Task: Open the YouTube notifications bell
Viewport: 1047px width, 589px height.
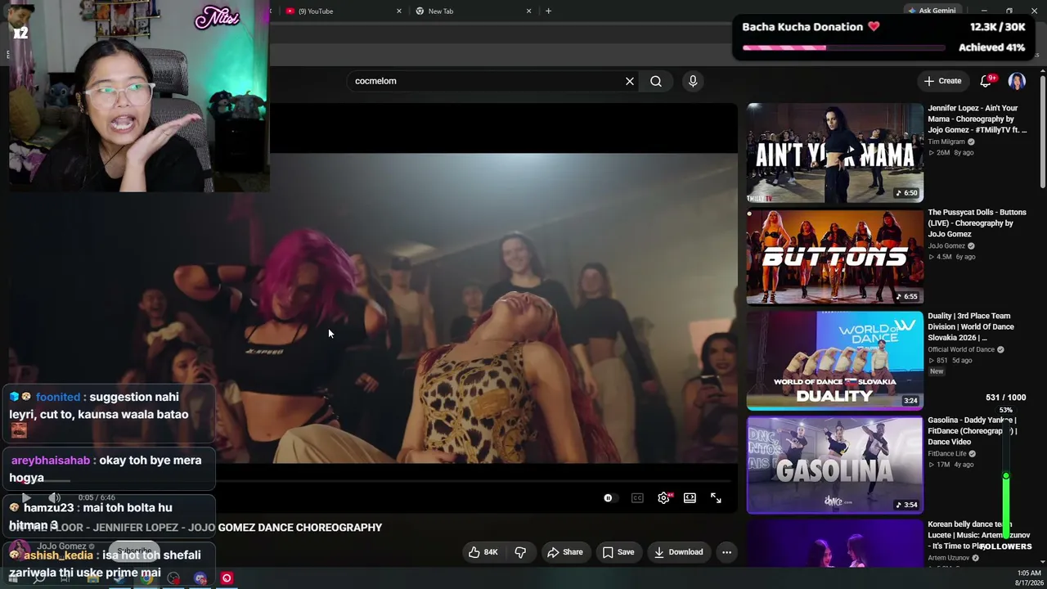Action: coord(986,81)
